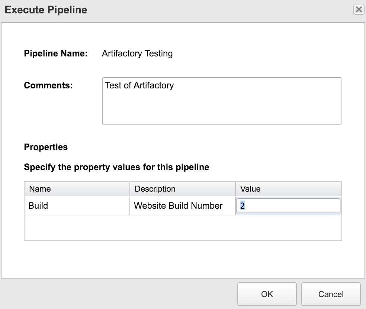366x309 pixels.
Task: Click the Comments label
Action: (48, 85)
